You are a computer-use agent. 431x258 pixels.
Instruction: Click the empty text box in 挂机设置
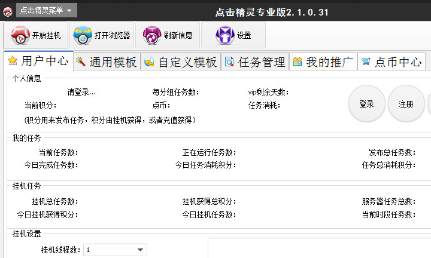(x=320, y=248)
